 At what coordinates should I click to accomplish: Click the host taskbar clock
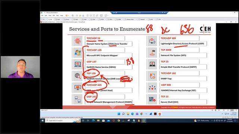point(230,121)
